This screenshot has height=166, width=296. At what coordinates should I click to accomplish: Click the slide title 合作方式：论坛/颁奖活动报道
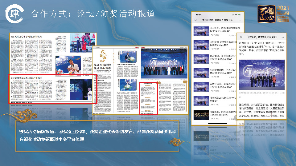click(93, 14)
